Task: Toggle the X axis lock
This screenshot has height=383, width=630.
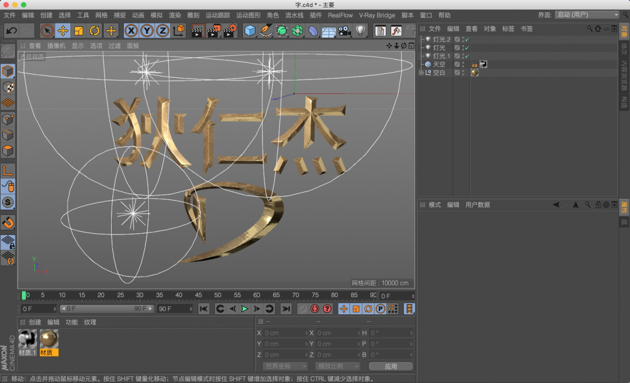Action: pos(132,31)
